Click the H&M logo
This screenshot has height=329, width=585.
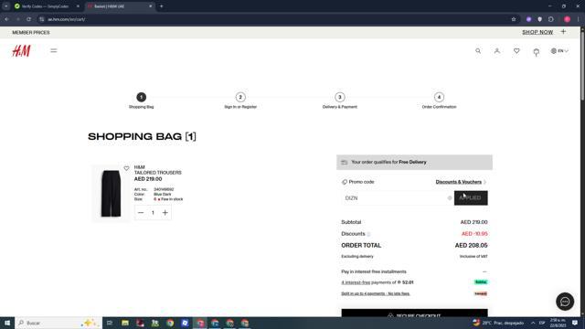click(x=21, y=51)
